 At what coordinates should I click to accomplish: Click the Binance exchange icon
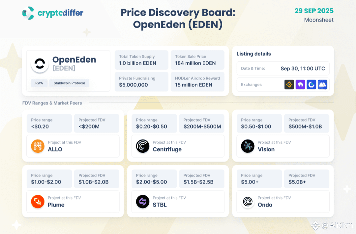click(289, 85)
